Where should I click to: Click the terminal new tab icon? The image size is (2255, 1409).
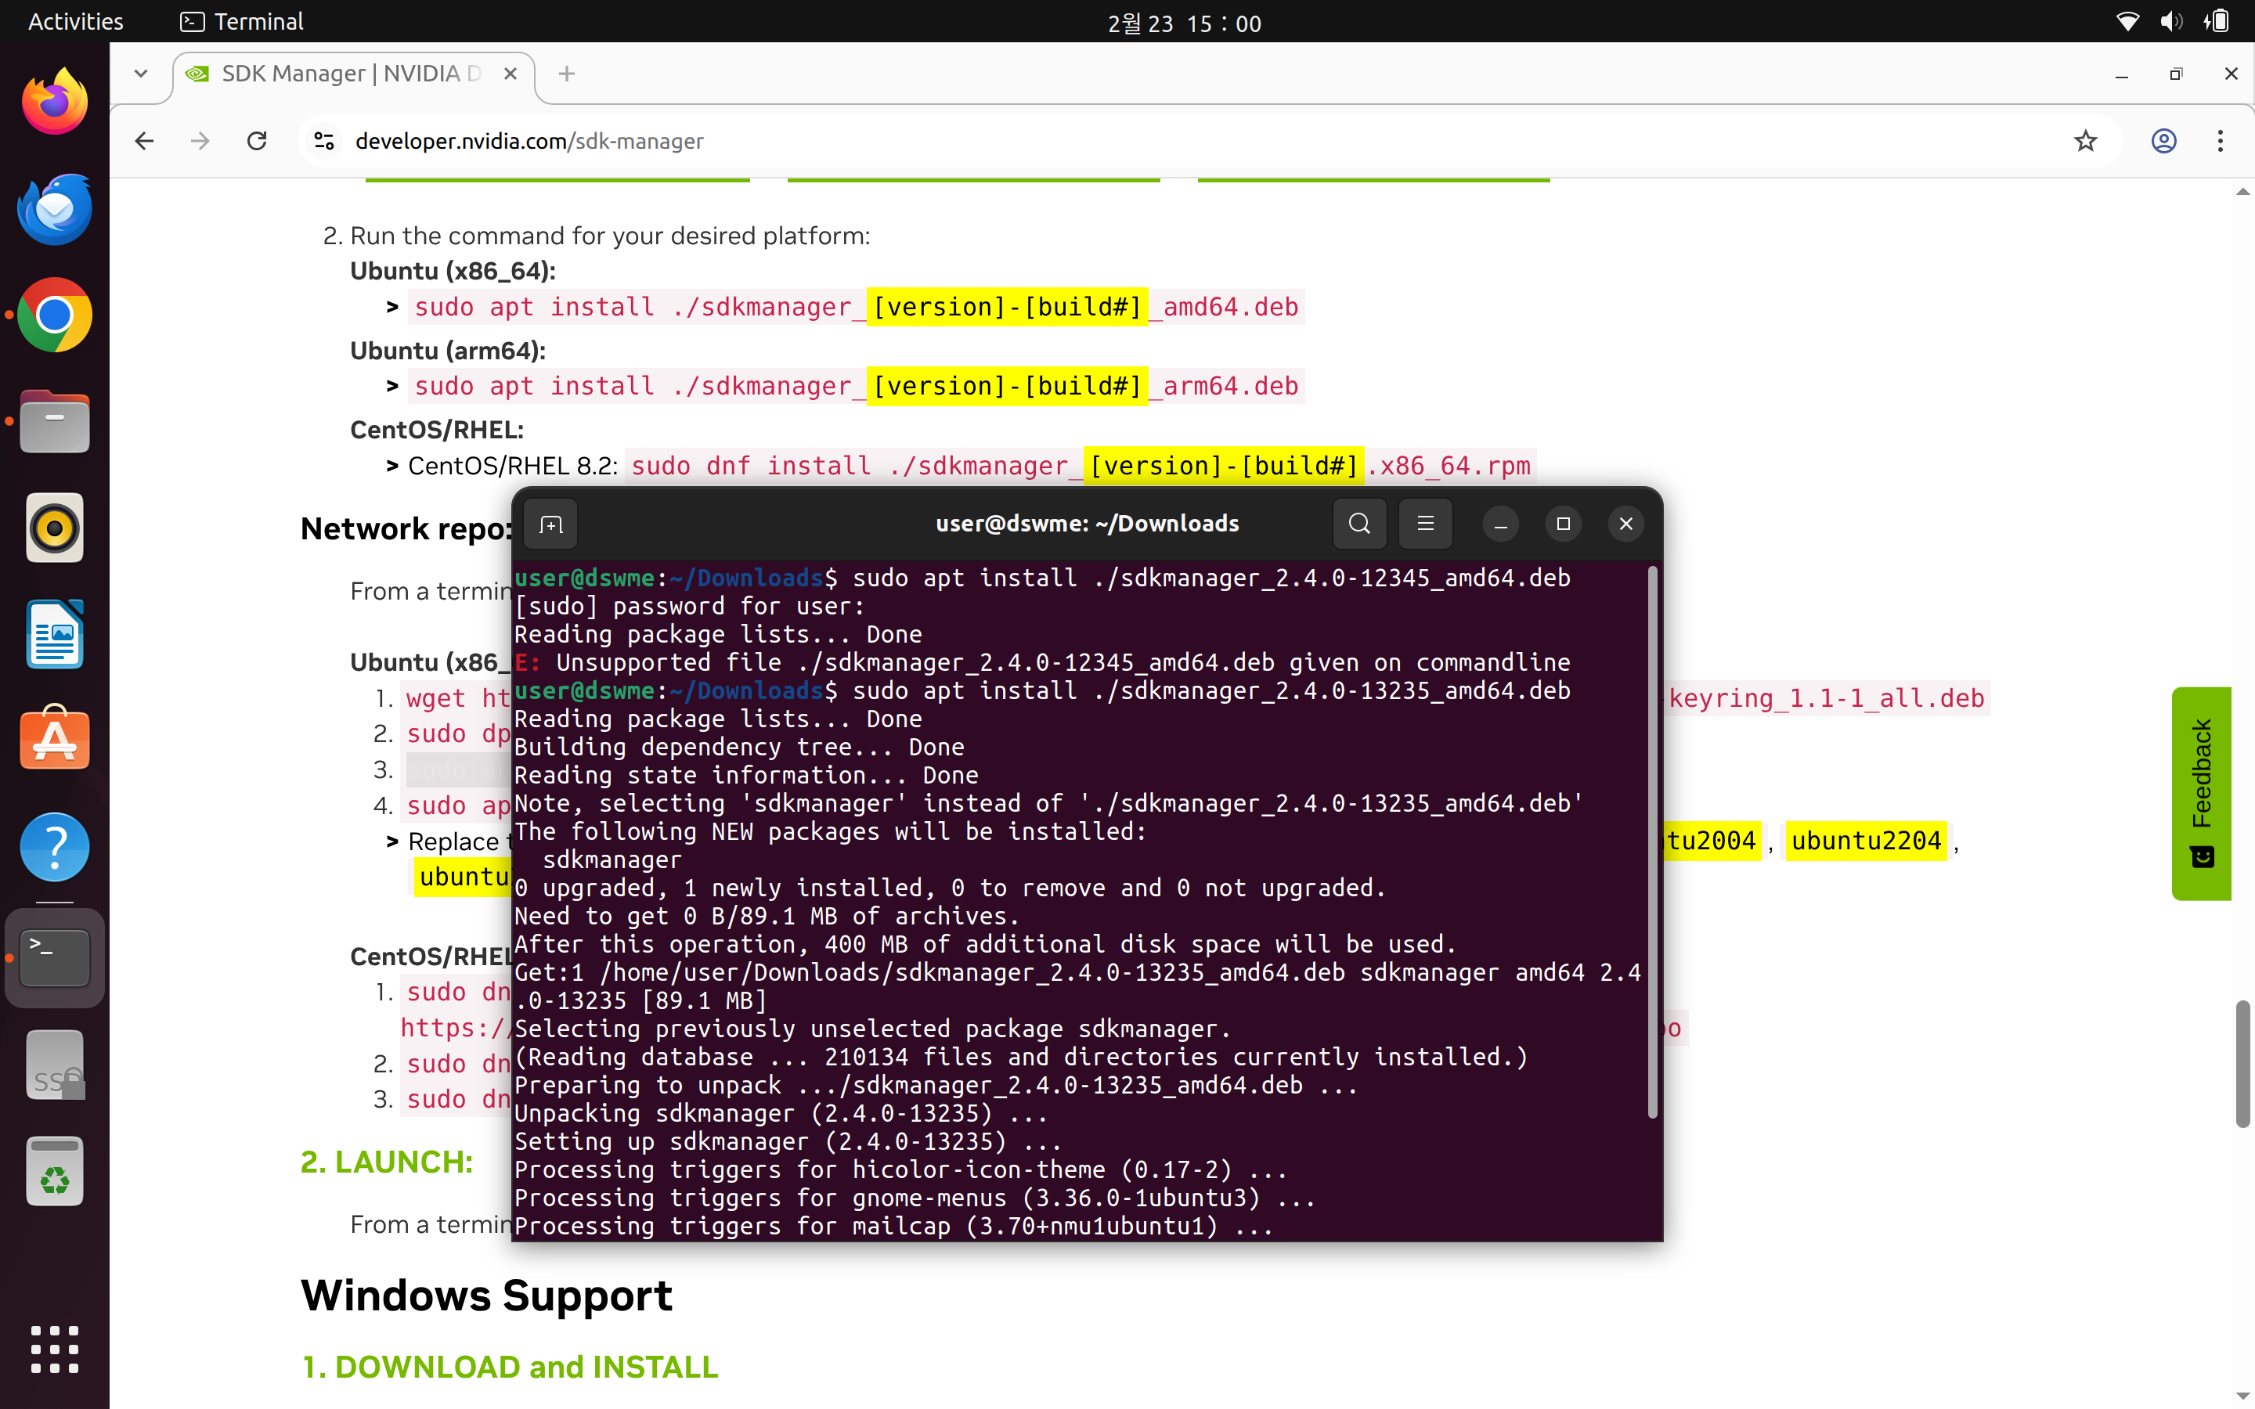550,524
